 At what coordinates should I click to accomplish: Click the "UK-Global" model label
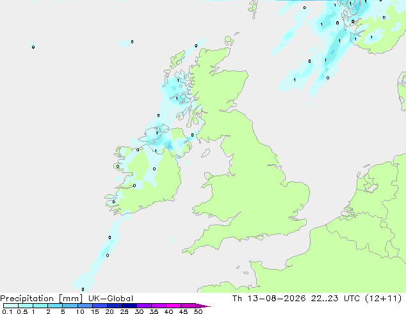tap(111, 299)
